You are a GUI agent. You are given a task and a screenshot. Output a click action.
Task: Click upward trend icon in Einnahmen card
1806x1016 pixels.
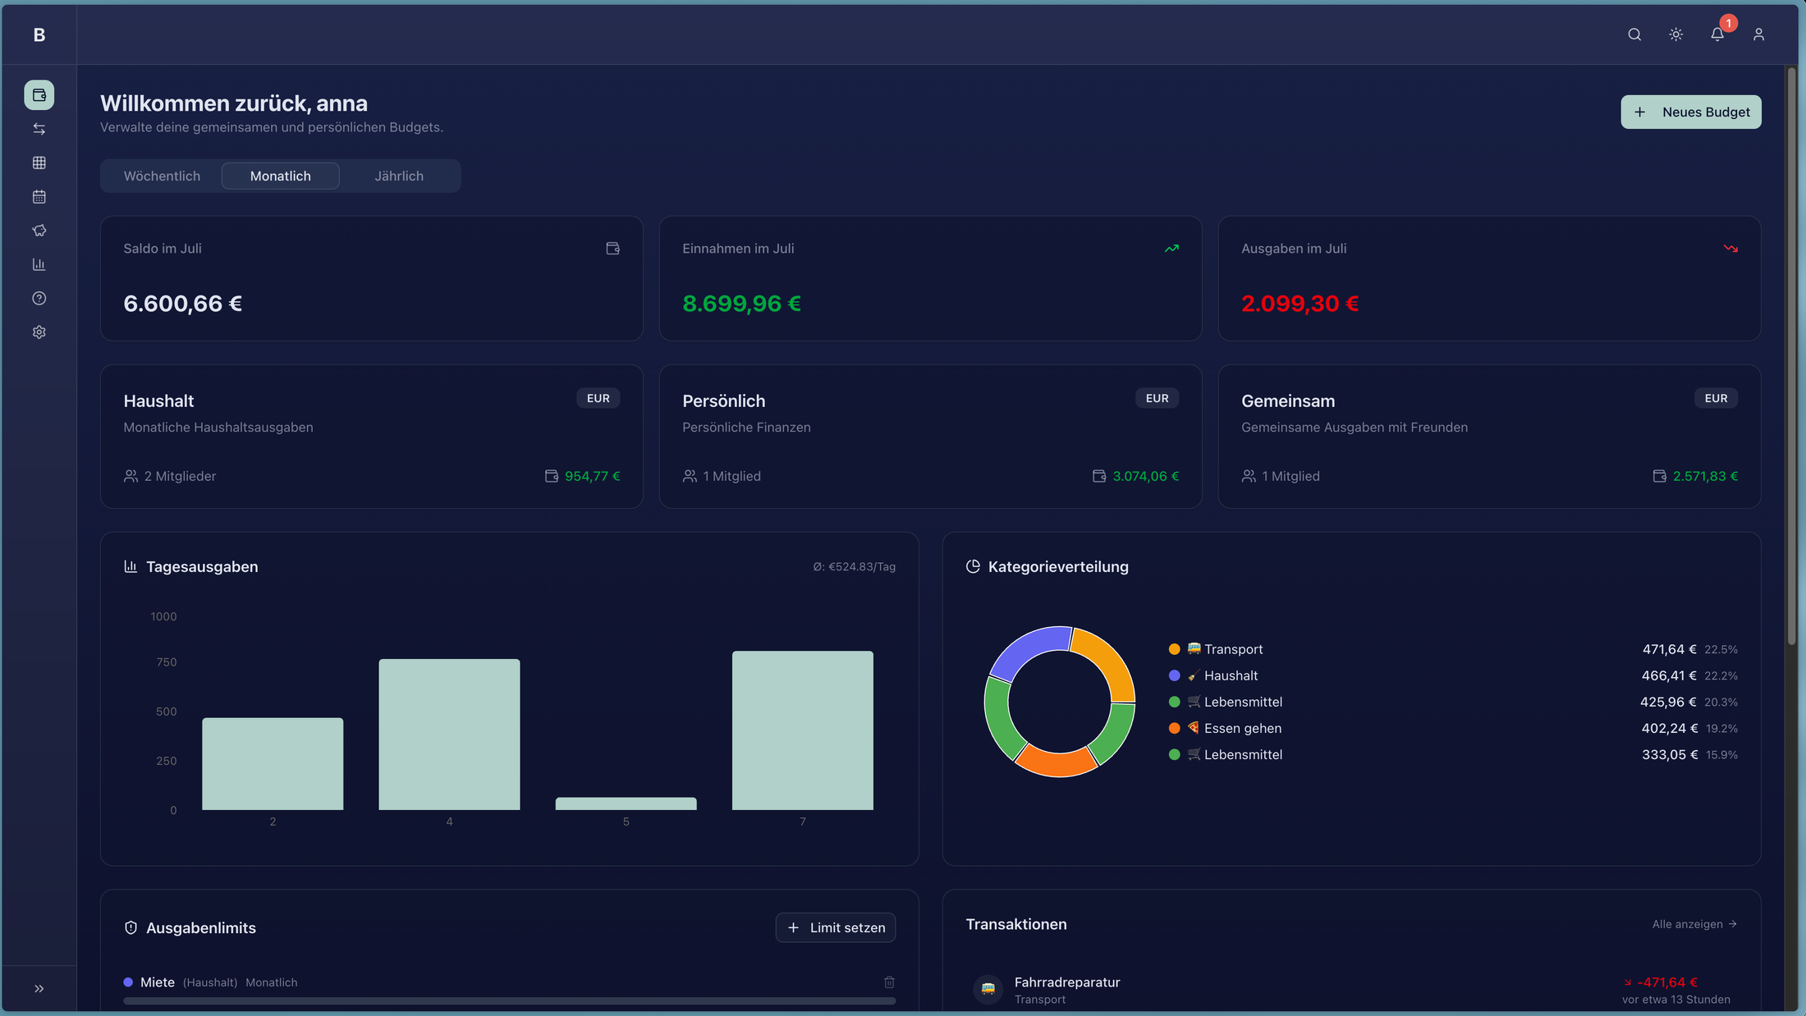point(1171,249)
